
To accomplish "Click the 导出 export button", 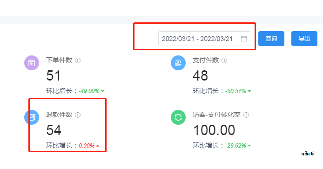I will 304,39.
